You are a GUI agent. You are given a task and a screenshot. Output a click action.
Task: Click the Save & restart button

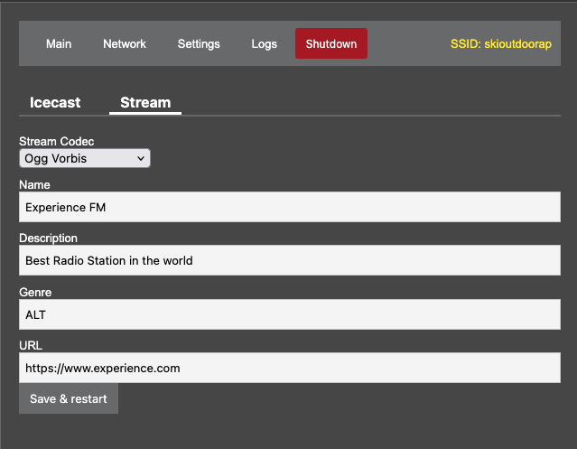point(69,398)
